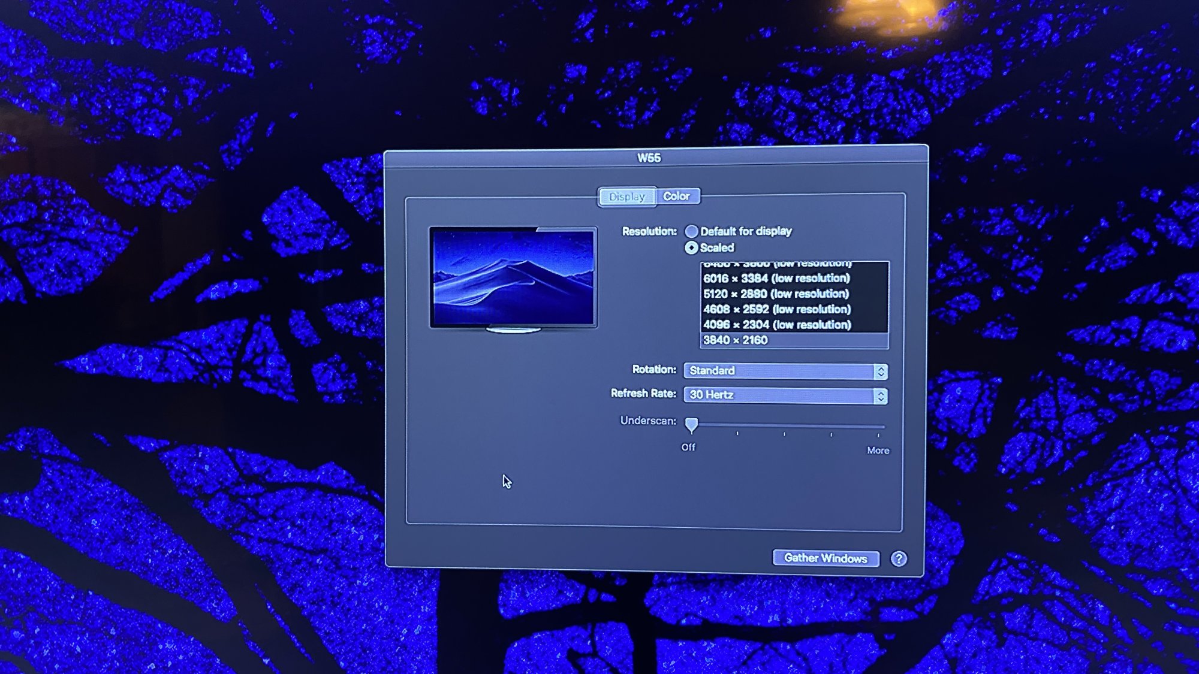Click the Underscan slider handle at Off
The image size is (1199, 674).
691,425
